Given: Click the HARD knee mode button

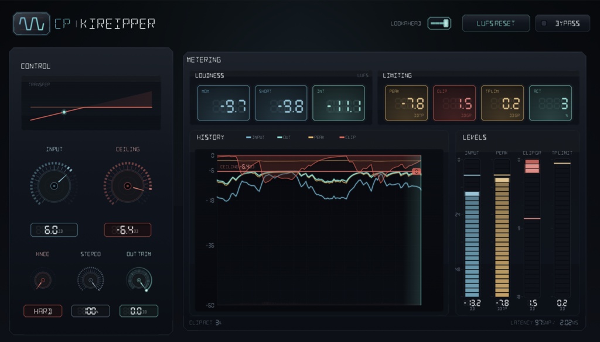Looking at the screenshot, I should (x=42, y=311).
